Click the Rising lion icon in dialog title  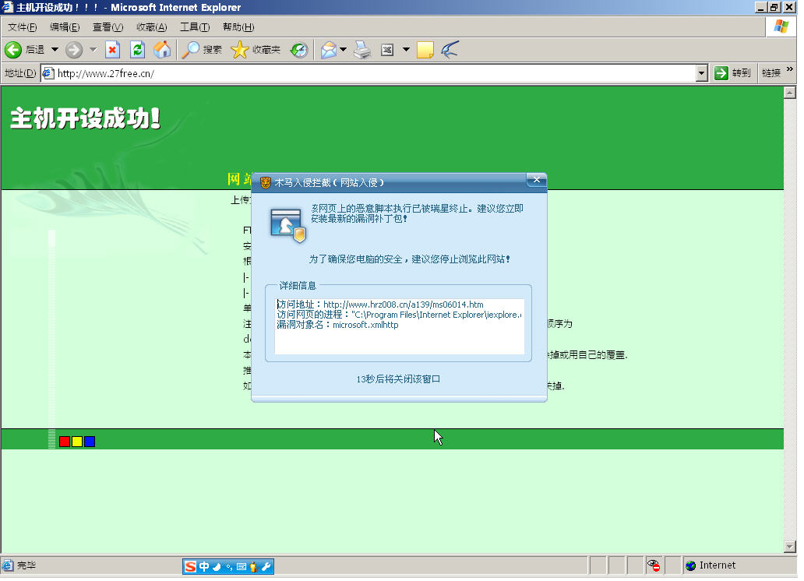[x=265, y=183]
